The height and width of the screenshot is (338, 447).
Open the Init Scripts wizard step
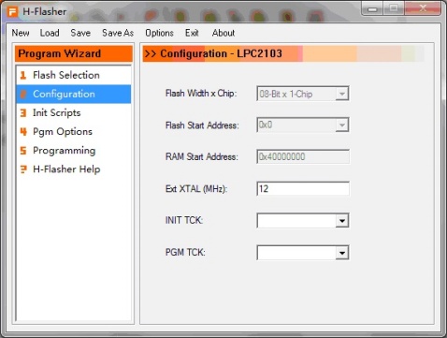(x=74, y=112)
